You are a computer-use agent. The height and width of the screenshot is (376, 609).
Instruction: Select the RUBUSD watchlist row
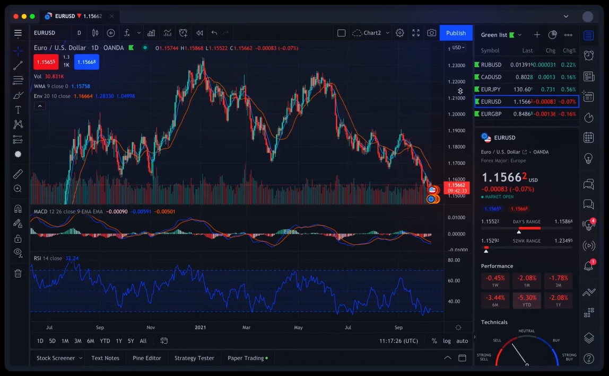(527, 65)
